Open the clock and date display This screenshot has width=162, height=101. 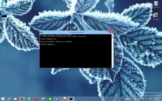(157, 99)
